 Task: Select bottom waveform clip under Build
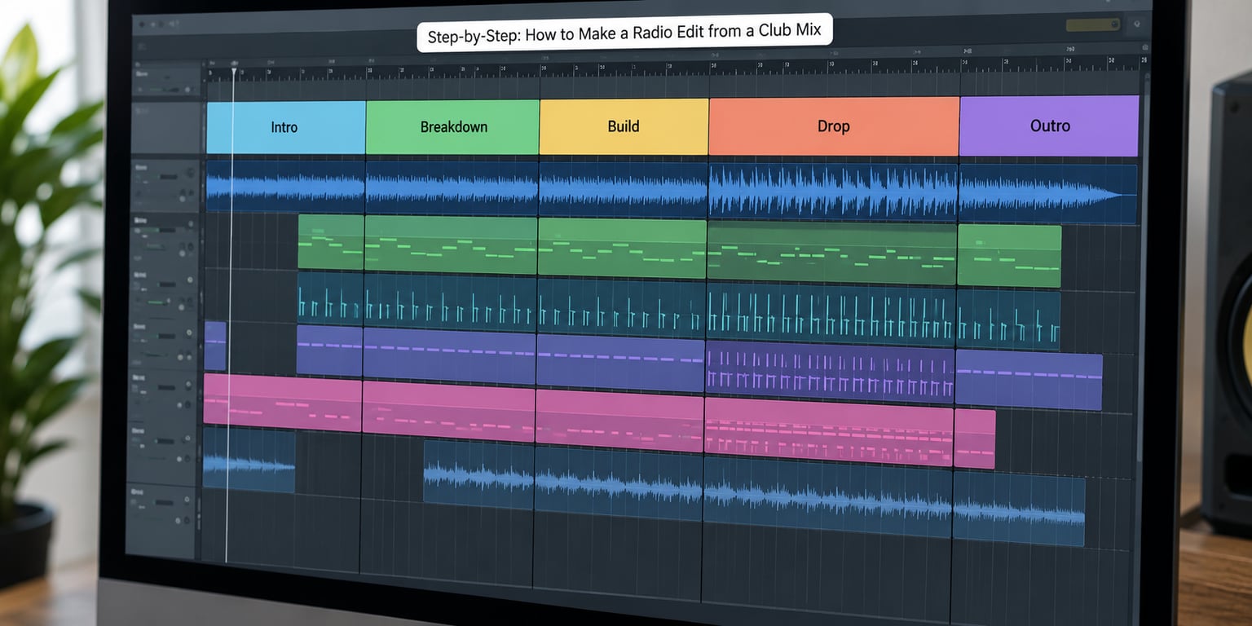coord(619,483)
